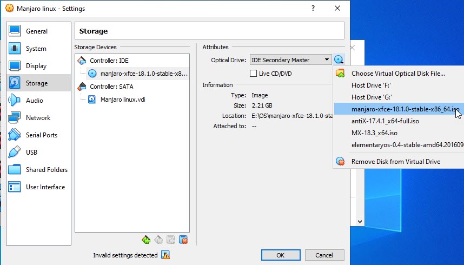Click the close X of the background window
This screenshot has height=265, width=464.
pyautogui.click(x=353, y=48)
